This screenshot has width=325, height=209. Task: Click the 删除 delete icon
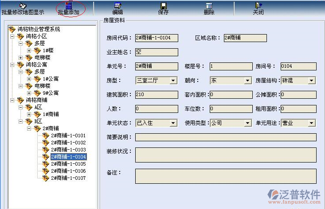(x=209, y=5)
